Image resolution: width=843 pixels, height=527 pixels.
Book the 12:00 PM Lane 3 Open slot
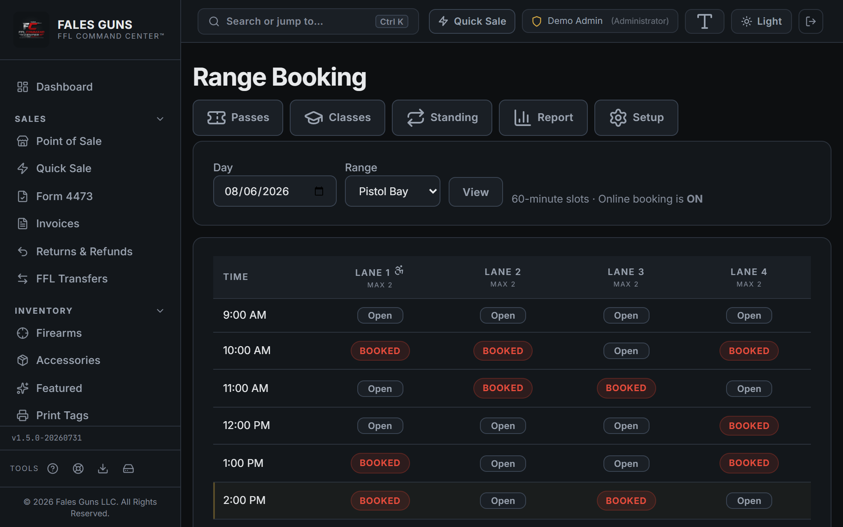point(626,426)
